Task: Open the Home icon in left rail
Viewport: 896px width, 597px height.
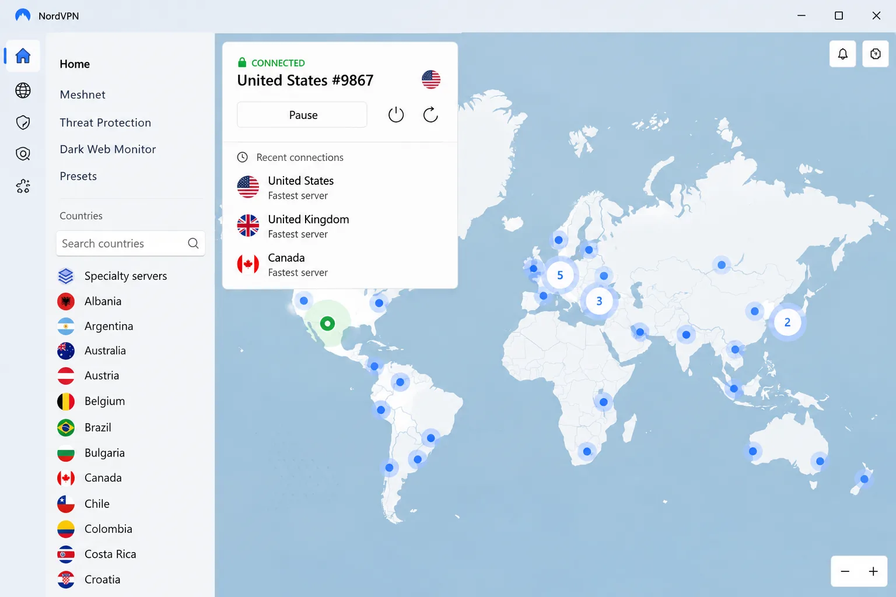Action: coord(23,56)
